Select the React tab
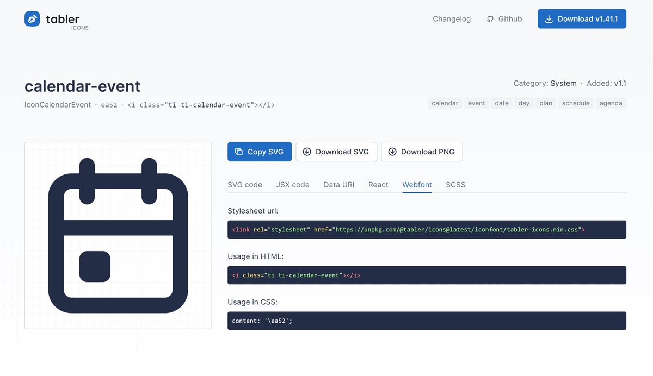The image size is (653, 376). point(378,185)
